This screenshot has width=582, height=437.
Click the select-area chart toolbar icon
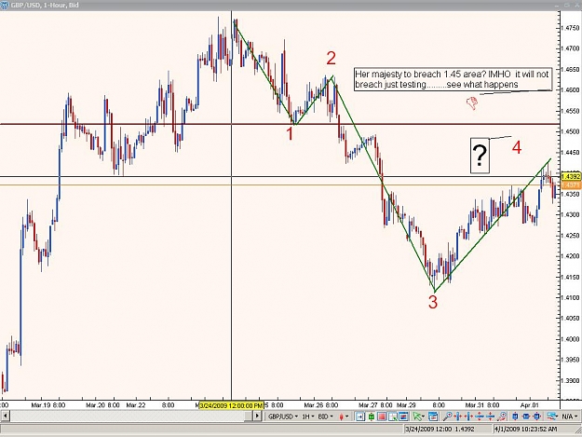click(393, 417)
